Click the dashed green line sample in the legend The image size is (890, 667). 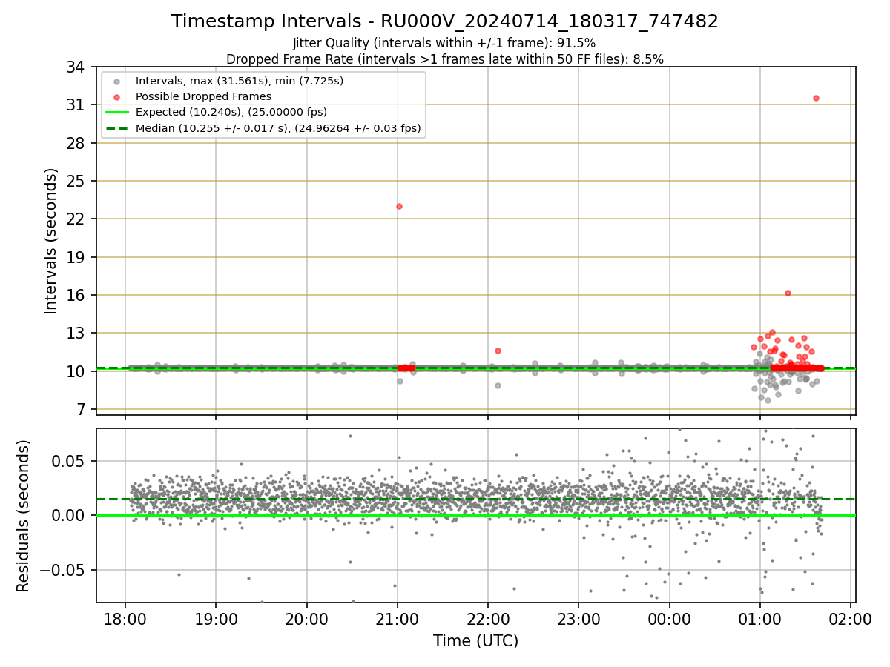[x=116, y=128]
